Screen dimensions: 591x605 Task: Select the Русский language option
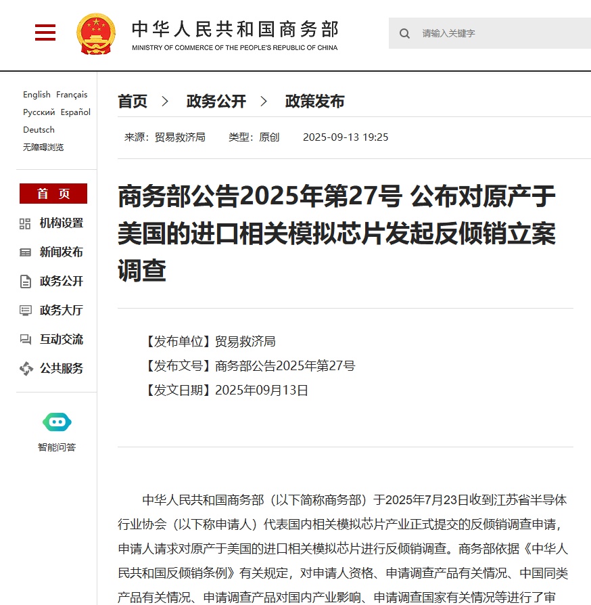(x=38, y=112)
